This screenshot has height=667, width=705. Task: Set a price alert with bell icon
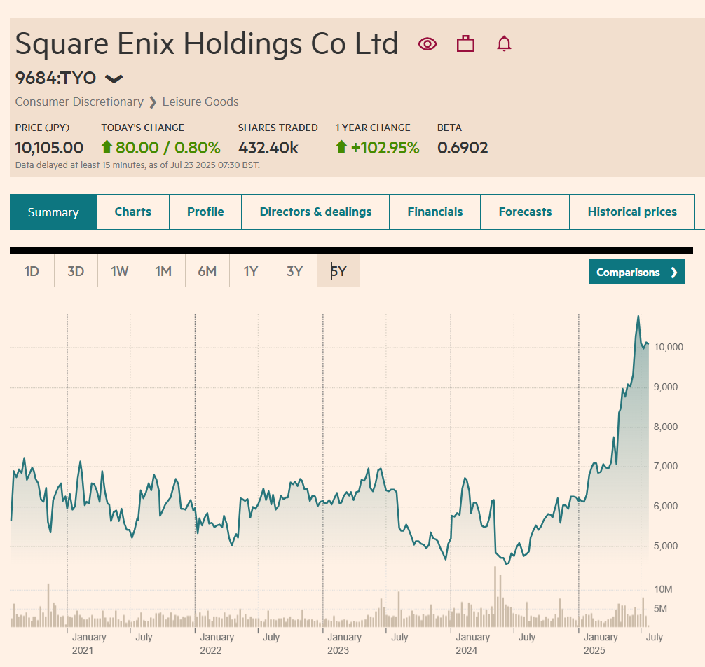pos(504,44)
